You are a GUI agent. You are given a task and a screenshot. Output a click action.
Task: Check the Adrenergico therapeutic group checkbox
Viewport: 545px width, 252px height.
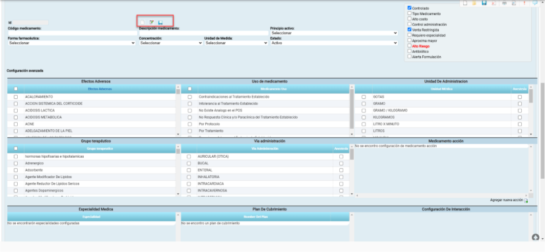[x=16, y=164]
